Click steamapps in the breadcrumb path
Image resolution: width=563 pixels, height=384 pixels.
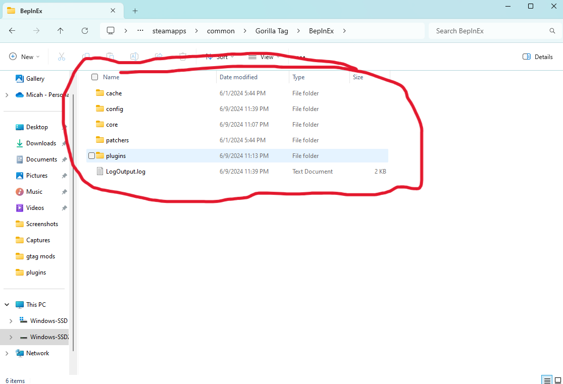(169, 31)
